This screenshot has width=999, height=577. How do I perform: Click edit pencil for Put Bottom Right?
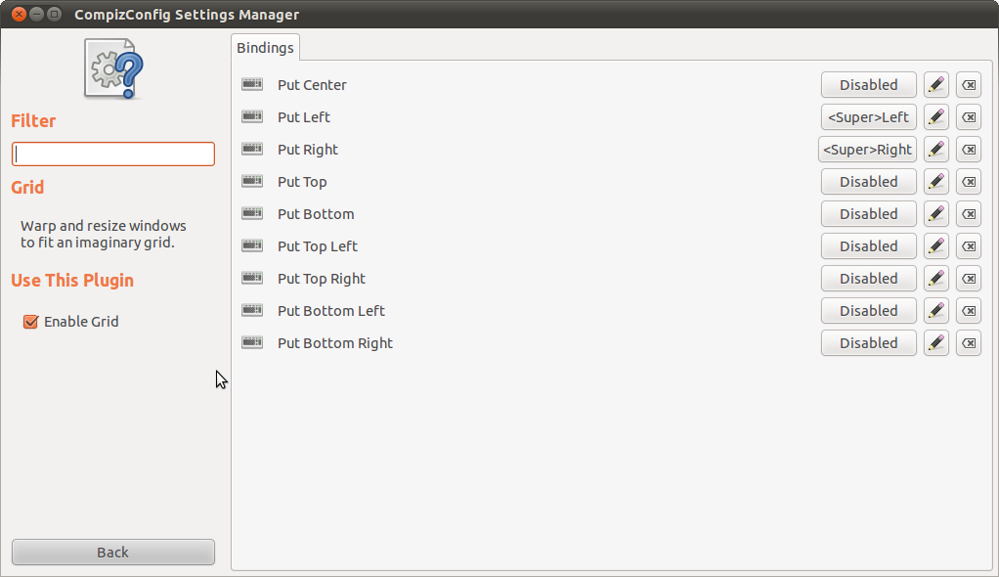935,343
